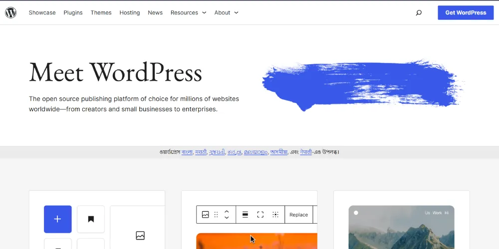499x249 pixels.
Task: Open the News section
Action: [x=155, y=13]
